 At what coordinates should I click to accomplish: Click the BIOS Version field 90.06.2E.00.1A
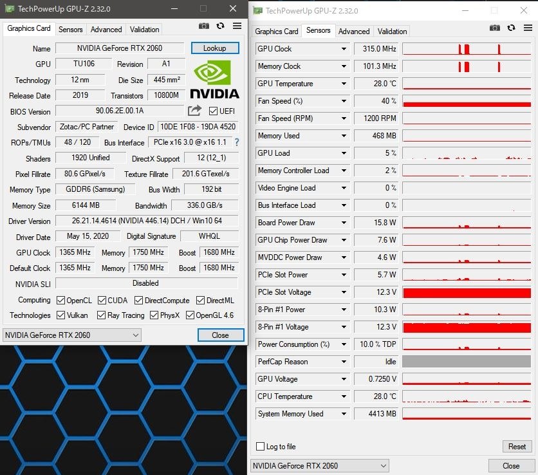[x=120, y=111]
